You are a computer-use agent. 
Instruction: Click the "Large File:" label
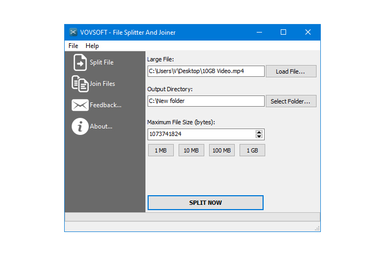(160, 59)
